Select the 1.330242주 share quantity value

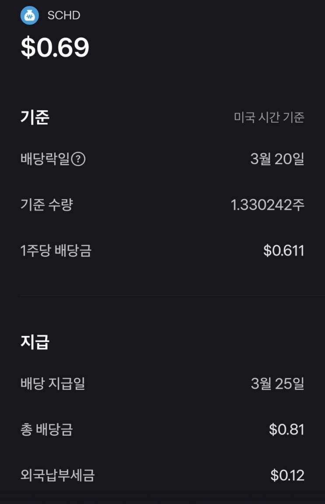pyautogui.click(x=267, y=204)
